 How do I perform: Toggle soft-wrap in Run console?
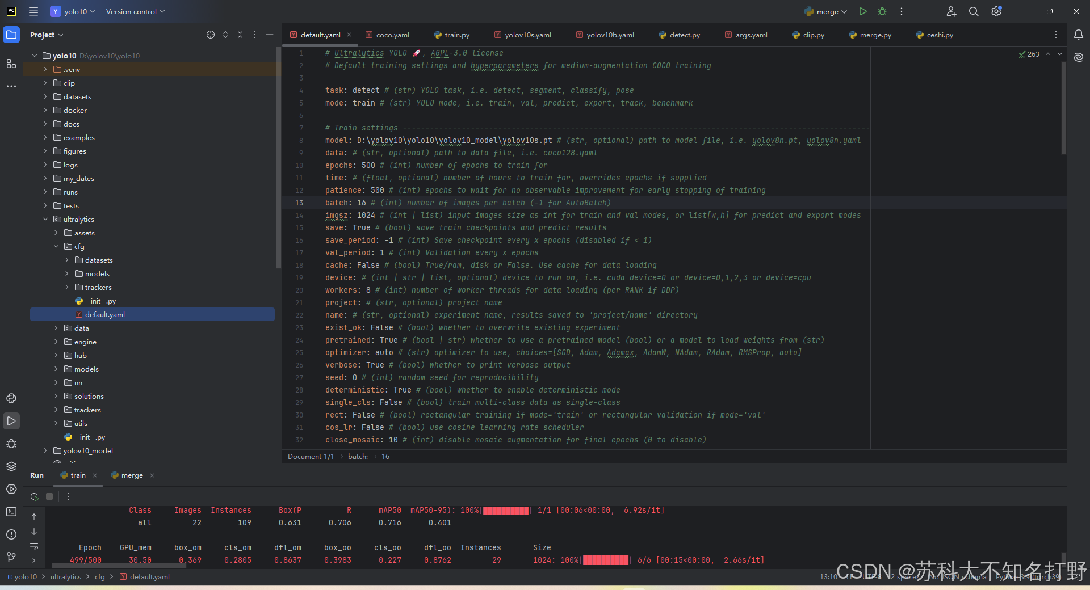tap(34, 546)
